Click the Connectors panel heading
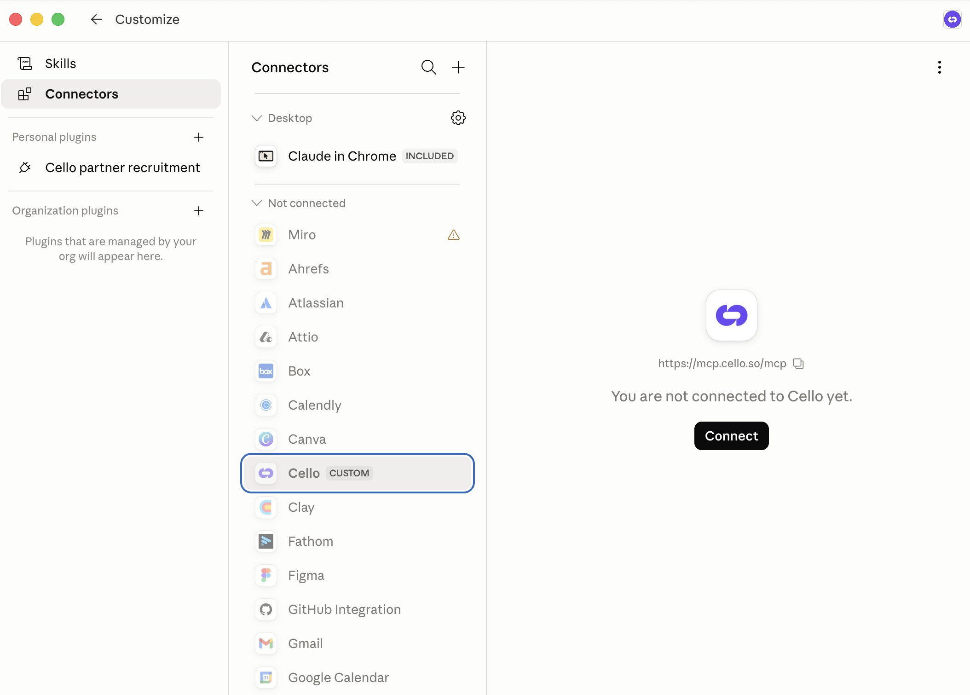Viewport: 970px width, 695px height. click(x=290, y=67)
